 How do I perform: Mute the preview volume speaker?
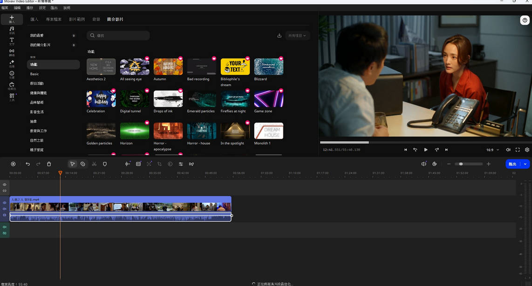point(508,150)
